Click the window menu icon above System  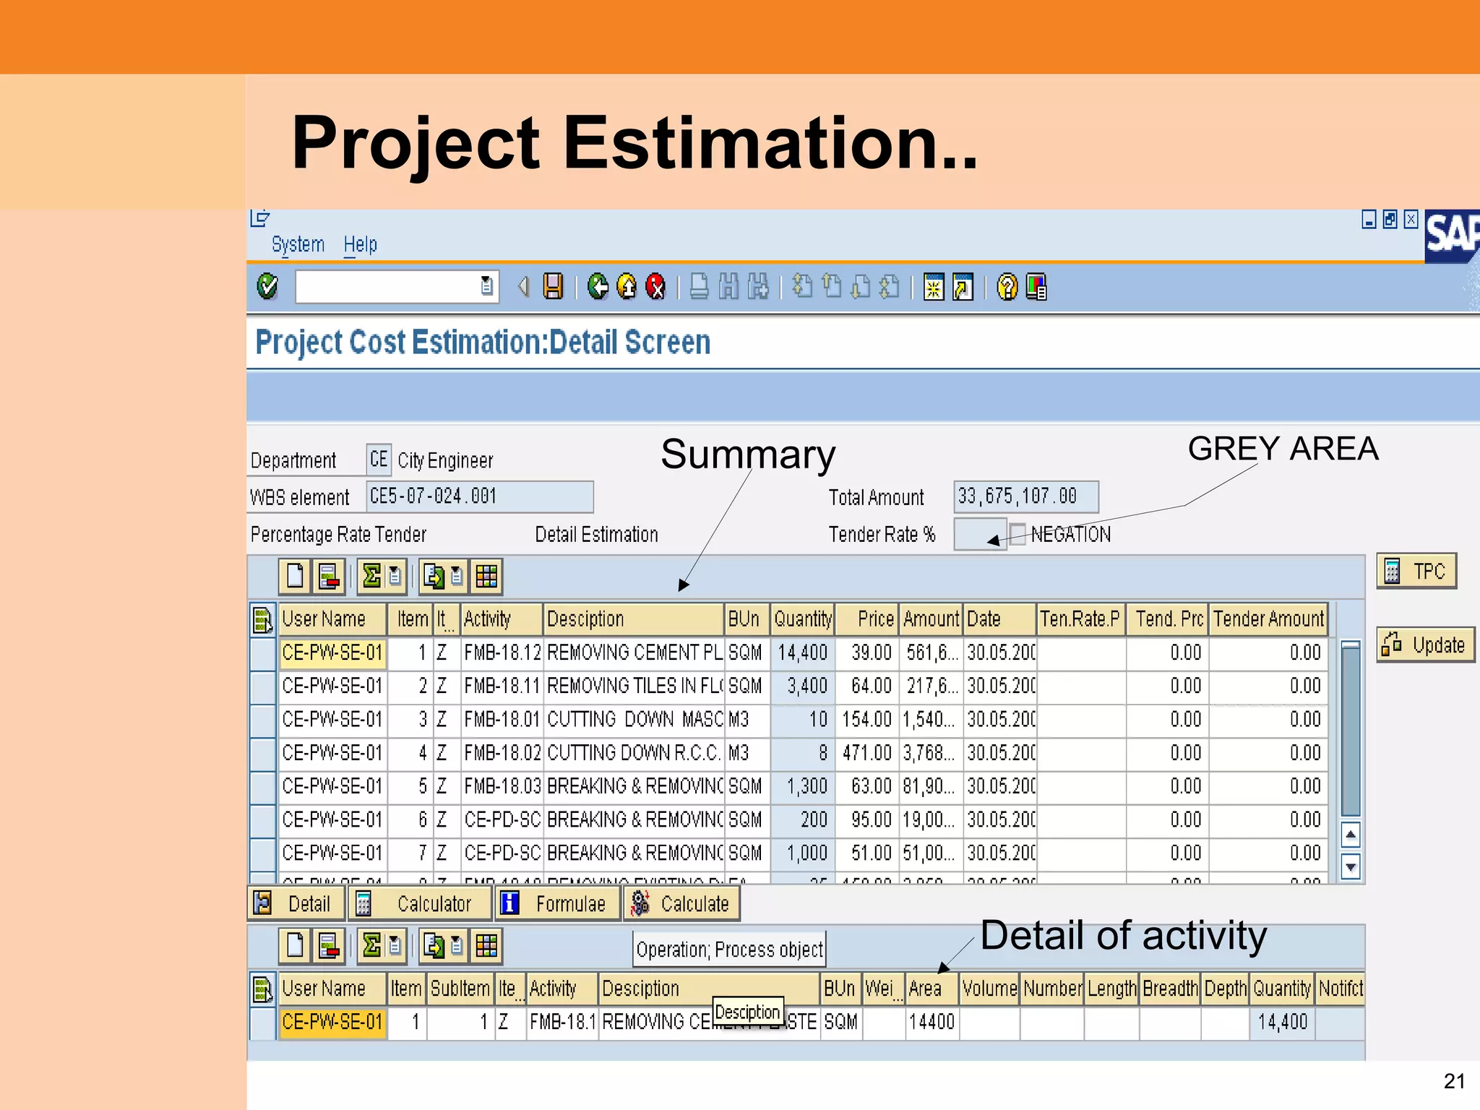point(259,218)
